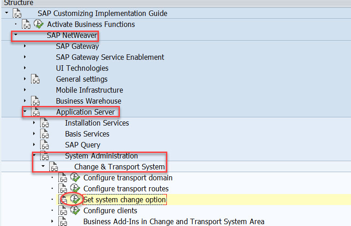Screen dimensions: 351x226
Task: Open documentation icon for Configure clients
Action: tap(63, 210)
